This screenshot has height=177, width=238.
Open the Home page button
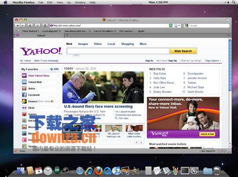click(45, 26)
